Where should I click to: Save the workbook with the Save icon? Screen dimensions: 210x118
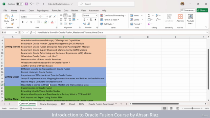tap(26, 4)
